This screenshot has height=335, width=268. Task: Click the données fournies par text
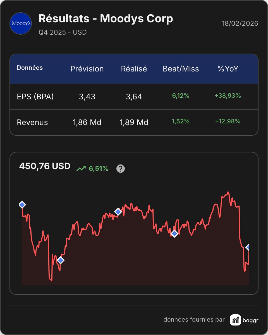point(194,320)
